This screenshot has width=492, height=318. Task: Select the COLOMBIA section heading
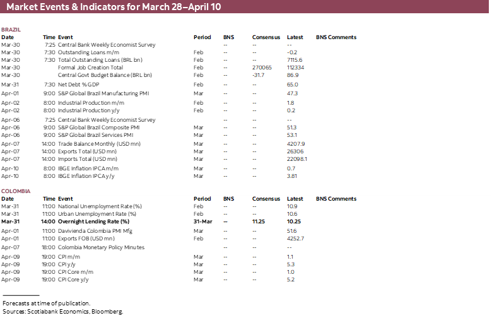16,191
